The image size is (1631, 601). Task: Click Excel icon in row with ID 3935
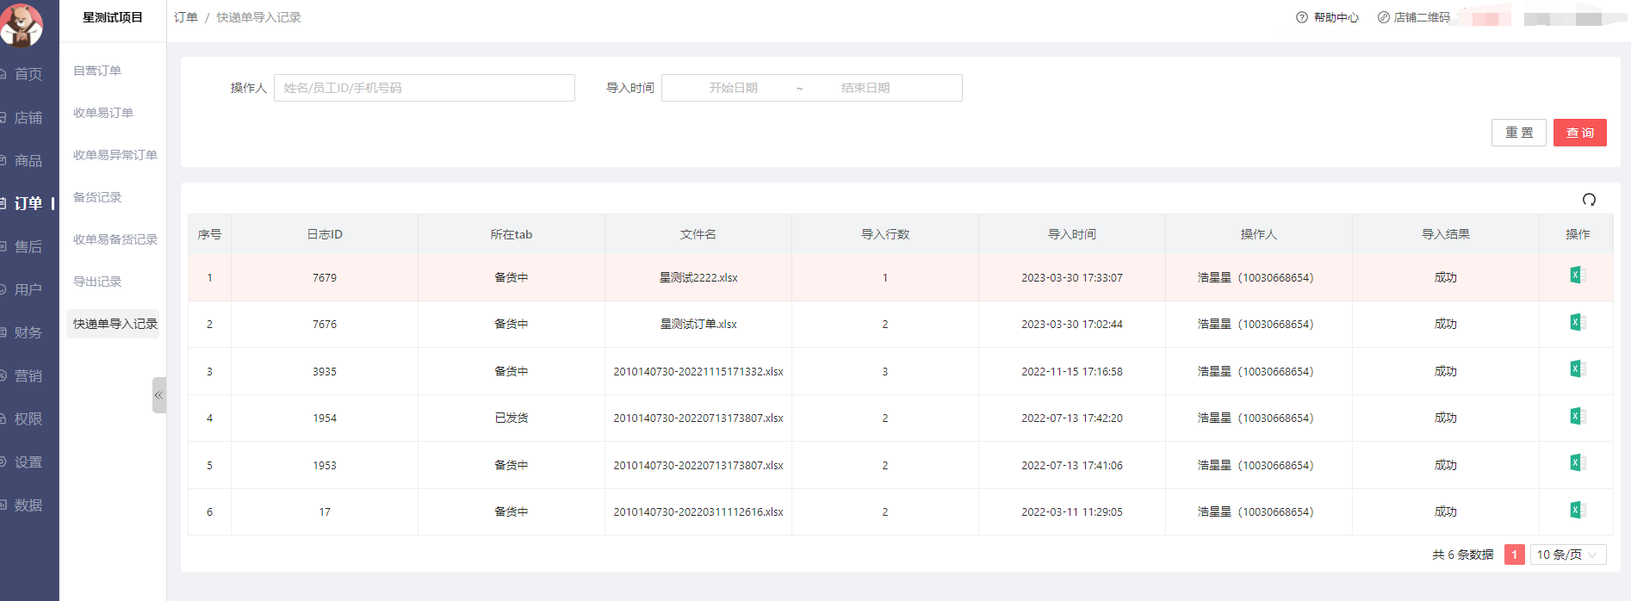pos(1577,369)
